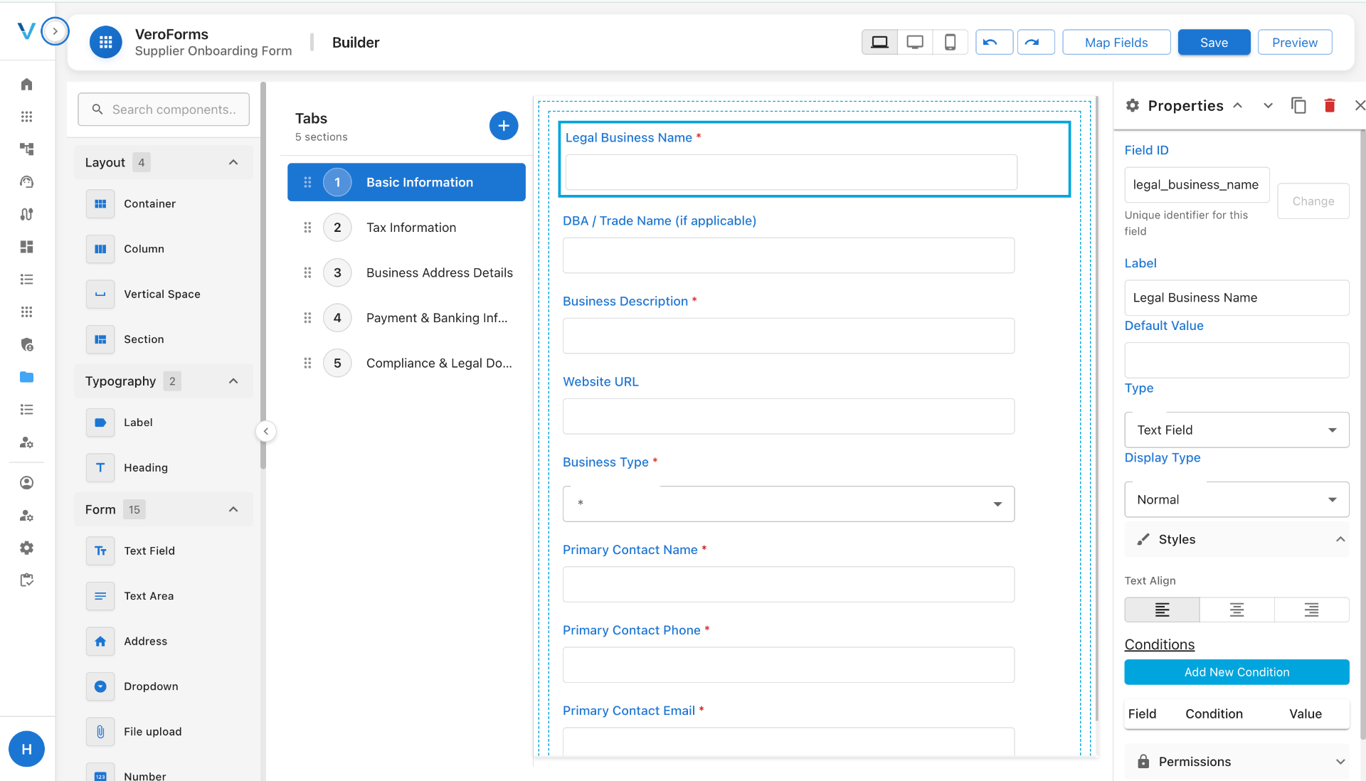
Task: Click the Website URL input field
Action: click(x=788, y=416)
